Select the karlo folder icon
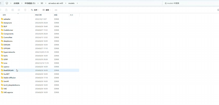This screenshot has height=105, width=219. point(2,56)
